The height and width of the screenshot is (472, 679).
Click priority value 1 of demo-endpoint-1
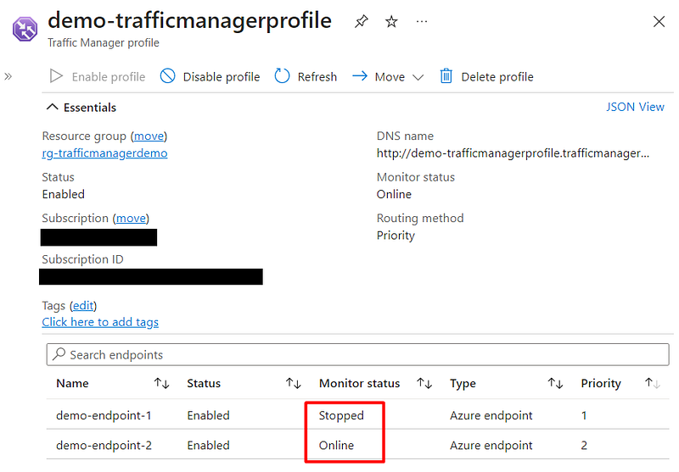(x=584, y=415)
